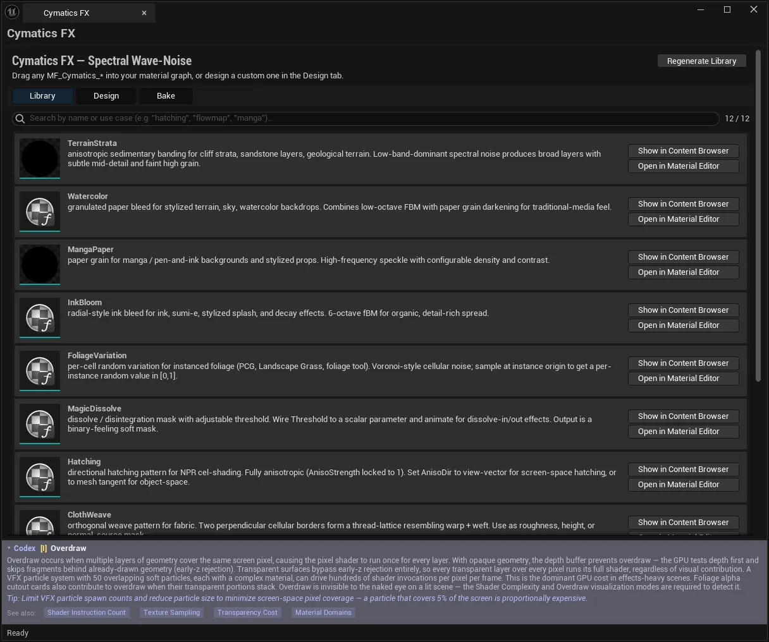Screen dimensions: 769x642
Task: Show TerrainStrata in Content Browser
Action: point(684,151)
